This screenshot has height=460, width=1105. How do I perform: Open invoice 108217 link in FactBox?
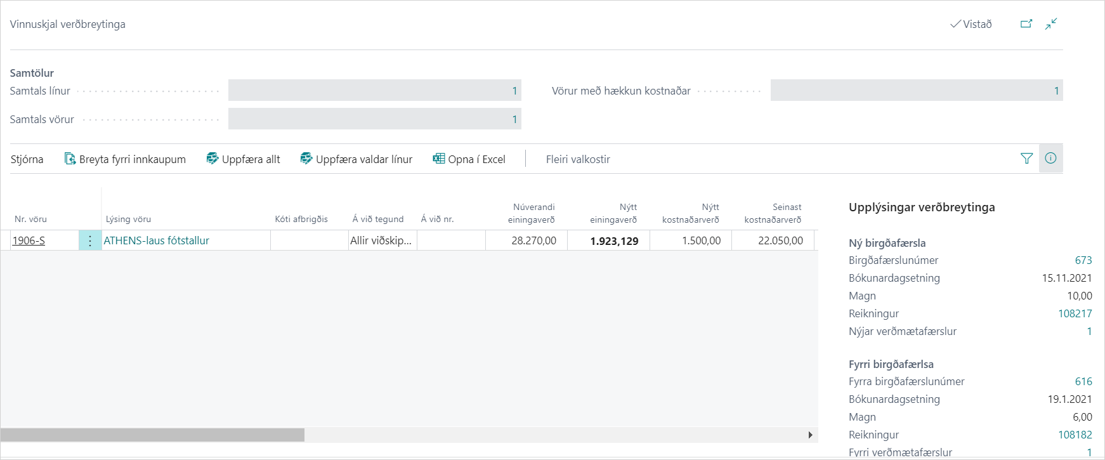point(1075,313)
